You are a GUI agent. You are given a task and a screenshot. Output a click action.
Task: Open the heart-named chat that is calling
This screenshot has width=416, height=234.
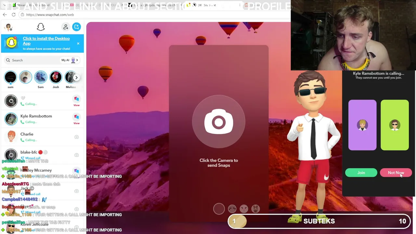tap(42, 101)
